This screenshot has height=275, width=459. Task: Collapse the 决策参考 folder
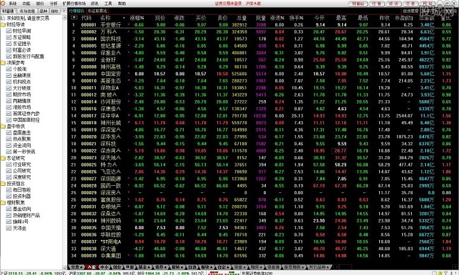click(3, 61)
